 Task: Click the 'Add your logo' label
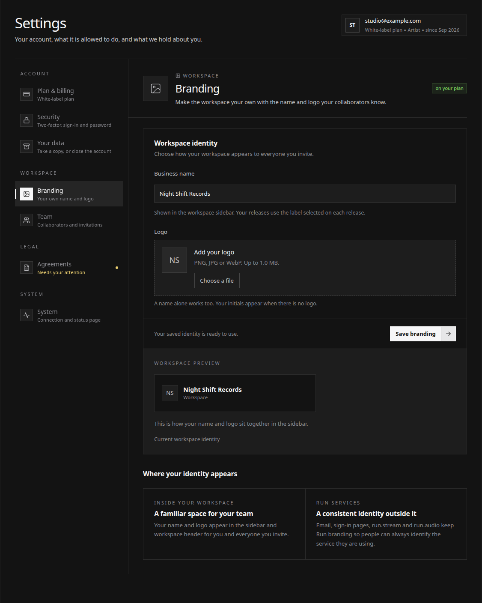pos(214,252)
